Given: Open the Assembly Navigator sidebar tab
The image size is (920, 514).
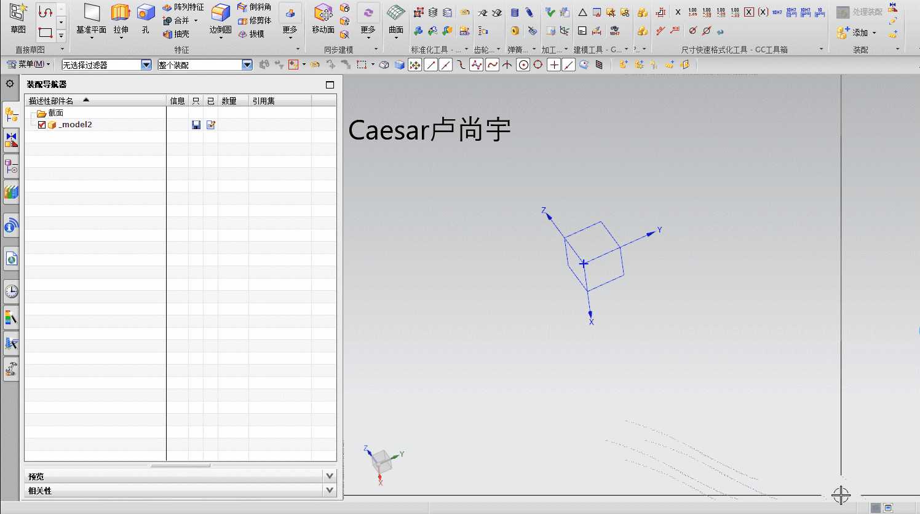Looking at the screenshot, I should tap(11, 114).
